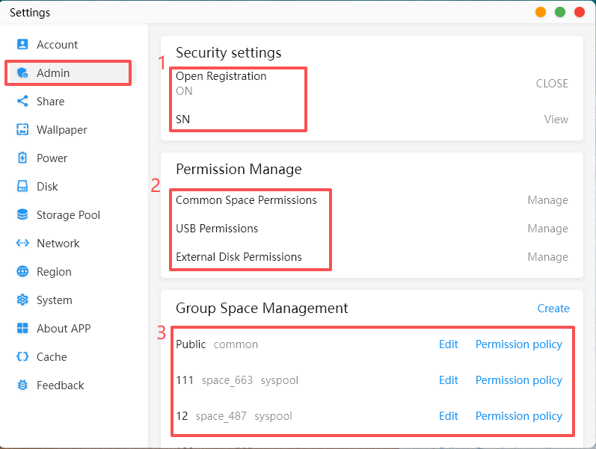
Task: Click the Admin shield icon
Action: [22, 72]
